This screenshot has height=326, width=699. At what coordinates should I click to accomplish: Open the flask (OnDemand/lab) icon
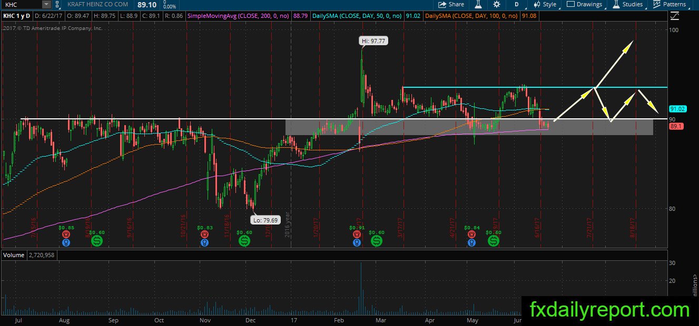478,4
